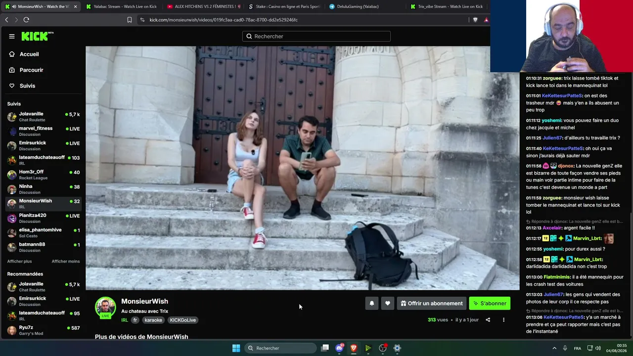633x356 pixels.
Task: Click username djonox in chat
Action: click(566, 166)
